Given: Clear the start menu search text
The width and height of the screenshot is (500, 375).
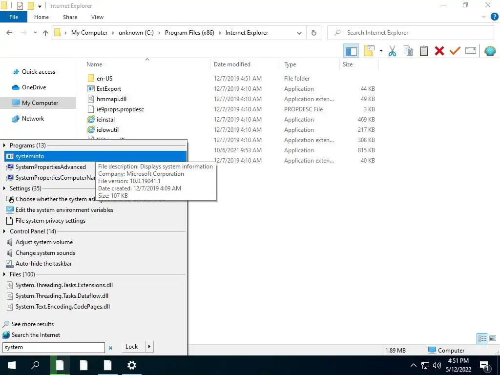Looking at the screenshot, I should [x=111, y=348].
